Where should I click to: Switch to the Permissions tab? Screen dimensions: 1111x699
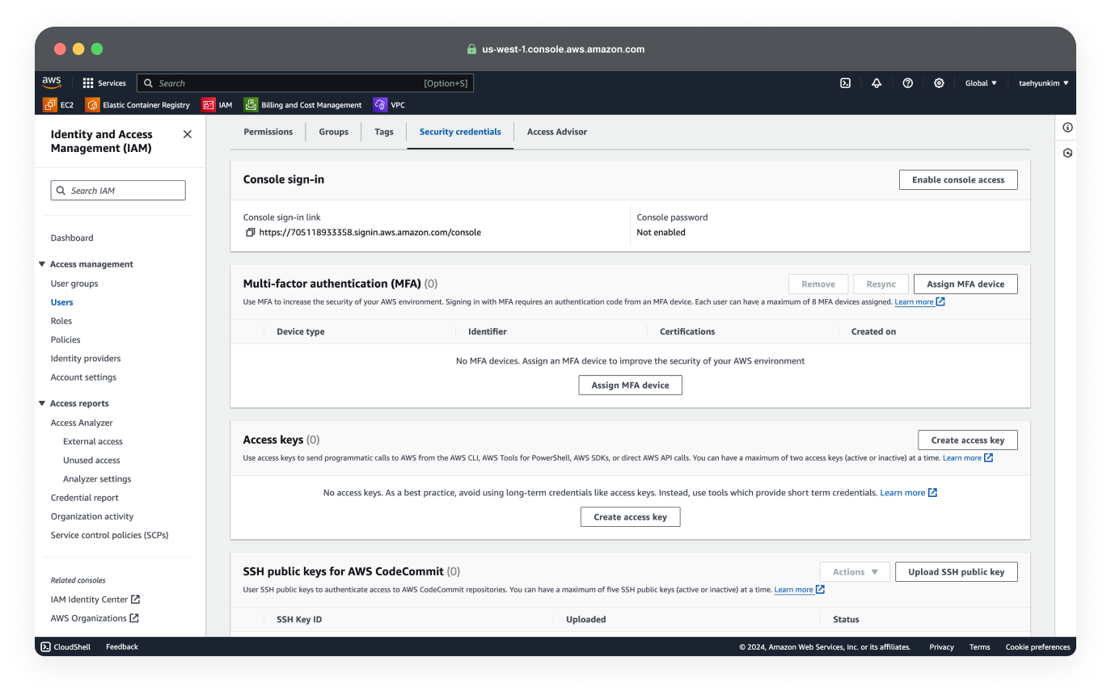click(x=268, y=131)
